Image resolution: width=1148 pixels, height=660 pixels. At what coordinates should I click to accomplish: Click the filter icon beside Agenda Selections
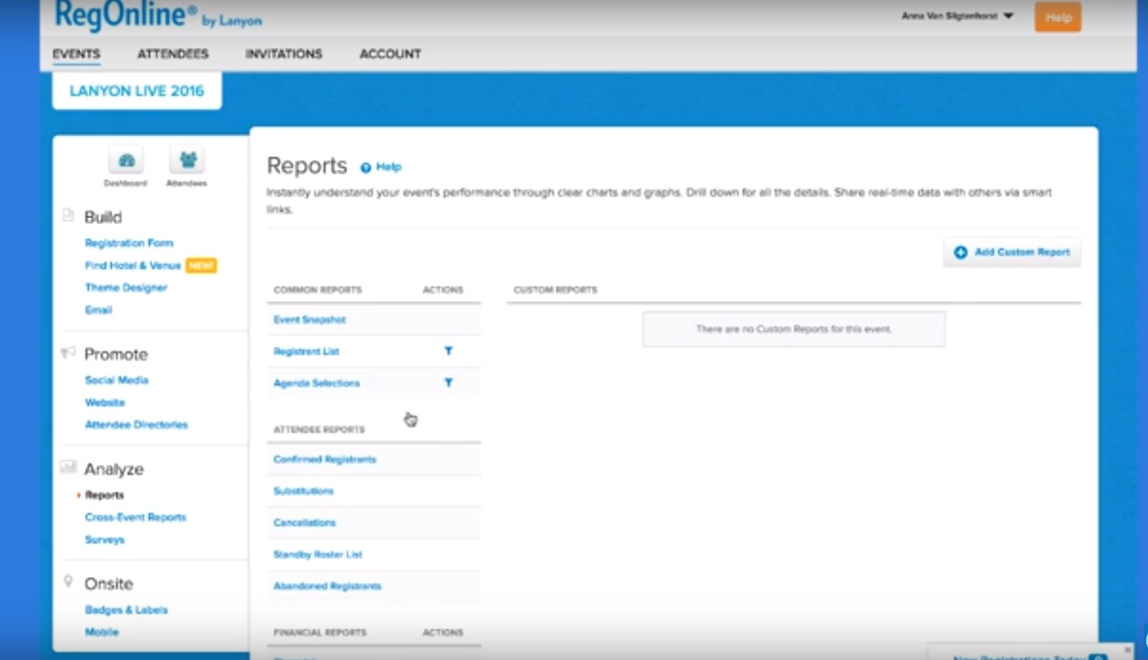pyautogui.click(x=449, y=382)
